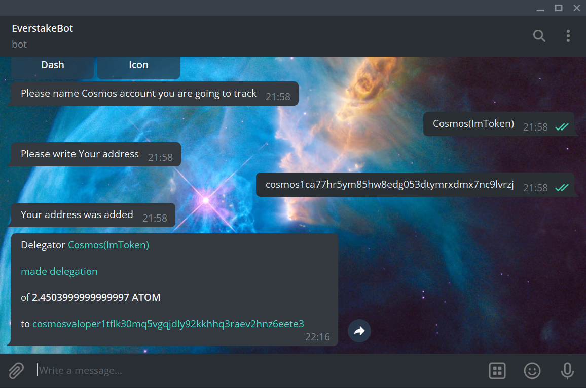This screenshot has height=388, width=586.
Task: Open EverstakeBot profile from chat title
Action: pyautogui.click(x=42, y=28)
